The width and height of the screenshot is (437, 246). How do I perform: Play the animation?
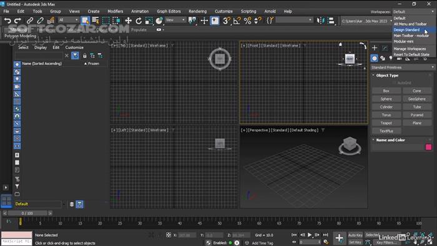[310, 235]
